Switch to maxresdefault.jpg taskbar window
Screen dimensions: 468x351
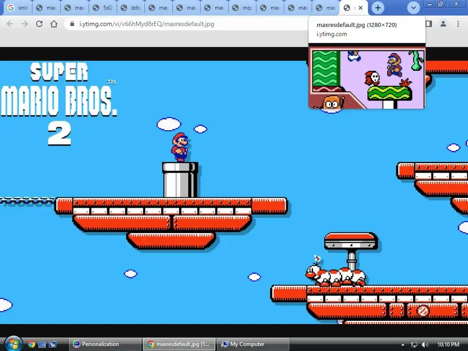click(x=179, y=344)
